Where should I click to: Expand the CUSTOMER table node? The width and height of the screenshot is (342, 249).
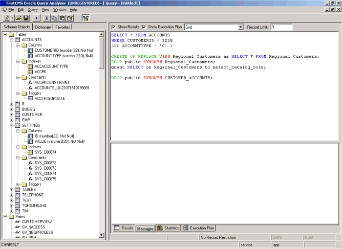[11, 114]
